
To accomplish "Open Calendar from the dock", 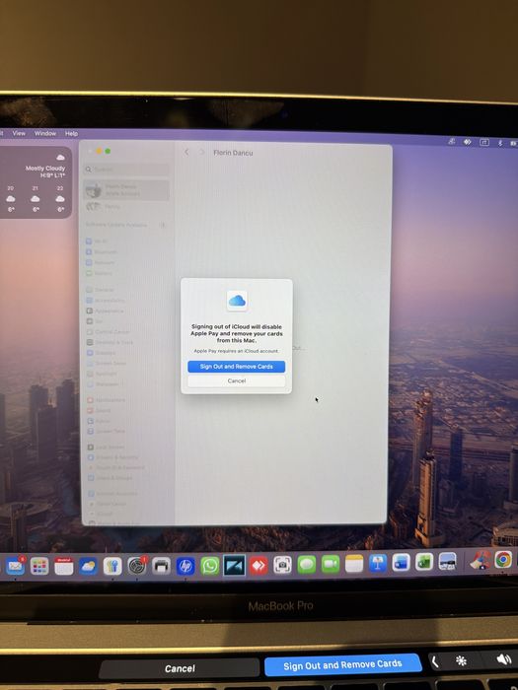I will tap(64, 566).
